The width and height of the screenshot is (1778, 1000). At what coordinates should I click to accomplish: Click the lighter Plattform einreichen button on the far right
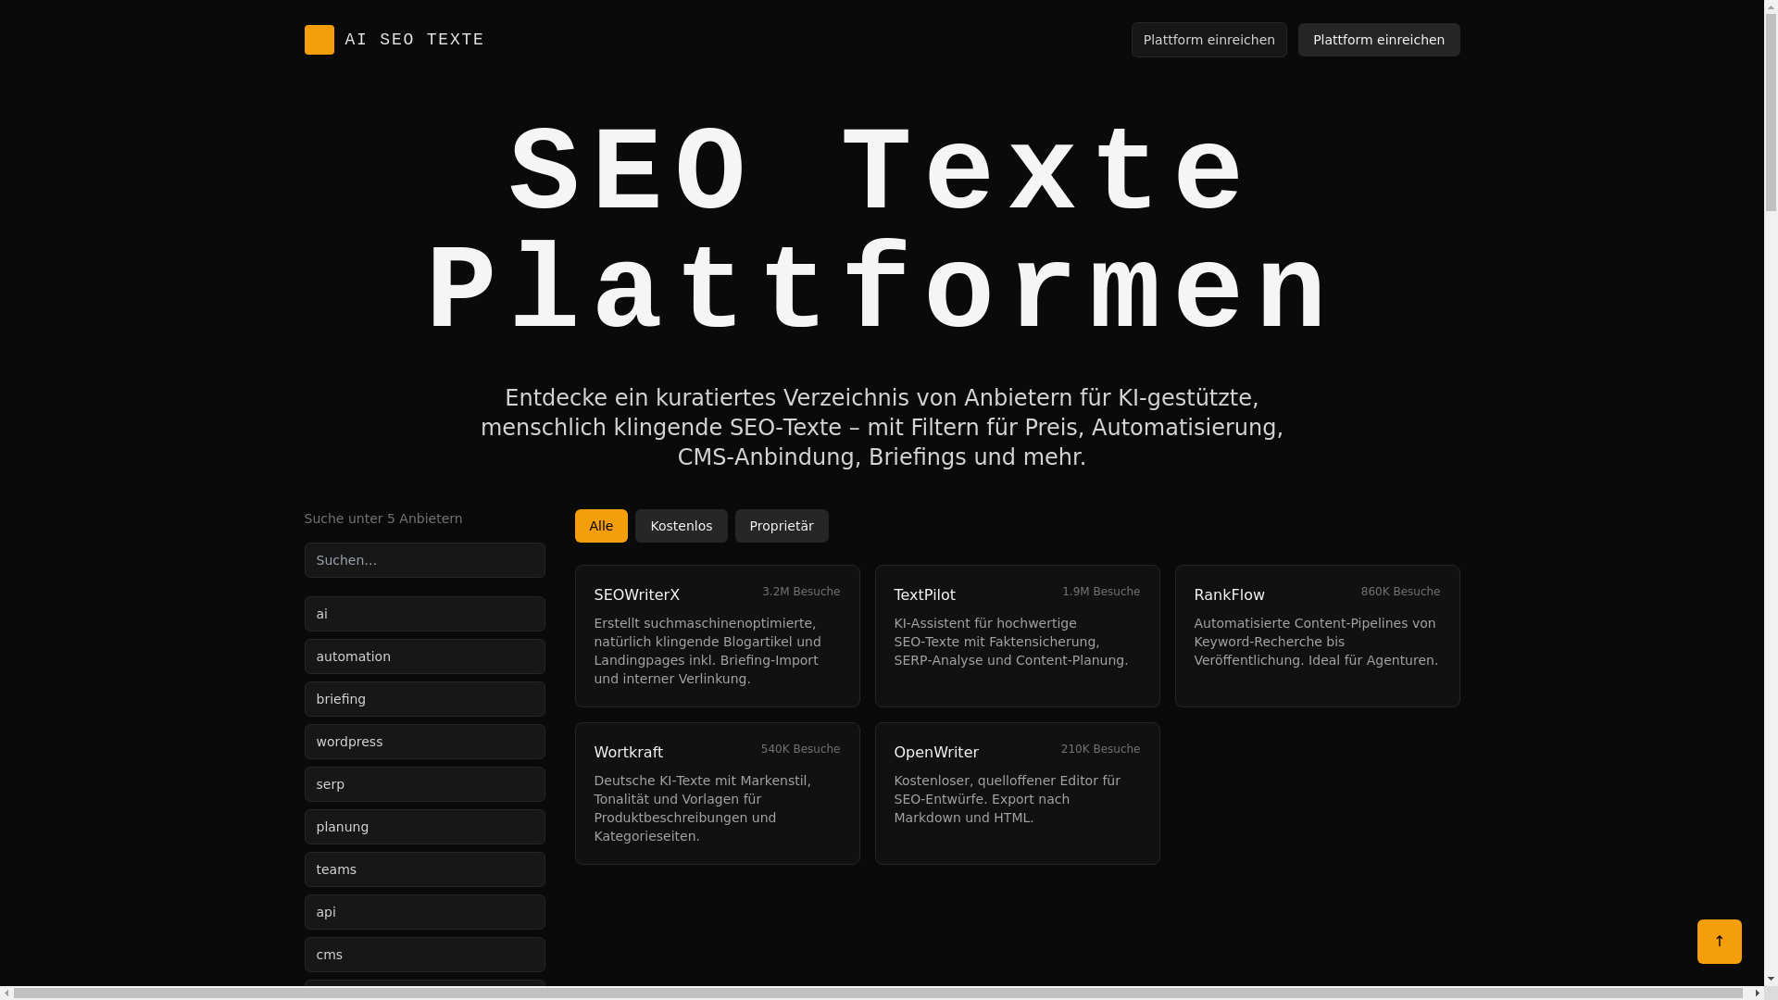coord(1378,40)
